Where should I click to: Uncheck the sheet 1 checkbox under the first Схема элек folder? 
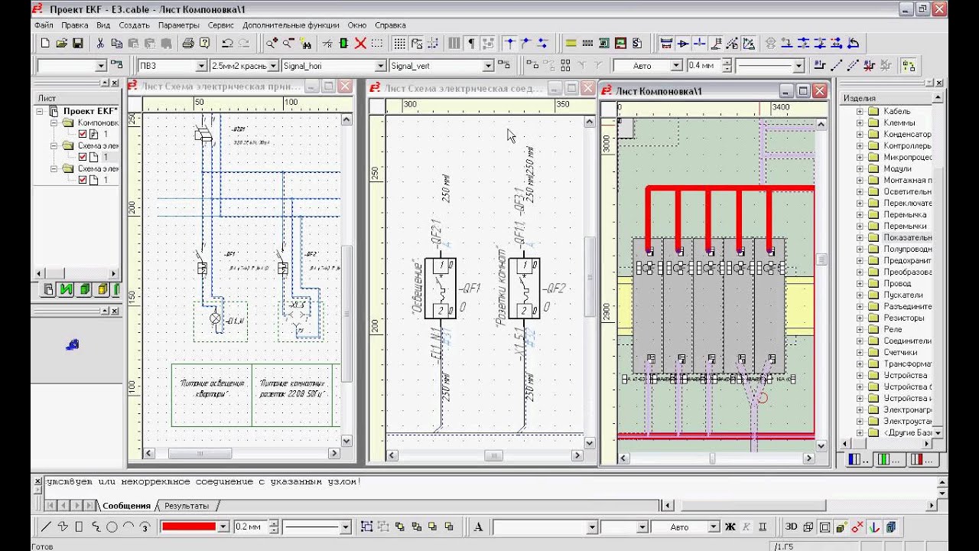(x=83, y=157)
